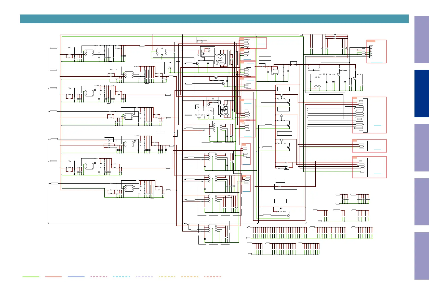
Task: Follow the blue link in bottom-right connector box
Action: 378,174
